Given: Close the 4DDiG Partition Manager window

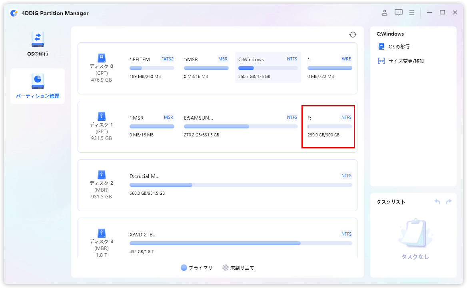Looking at the screenshot, I should [x=455, y=12].
